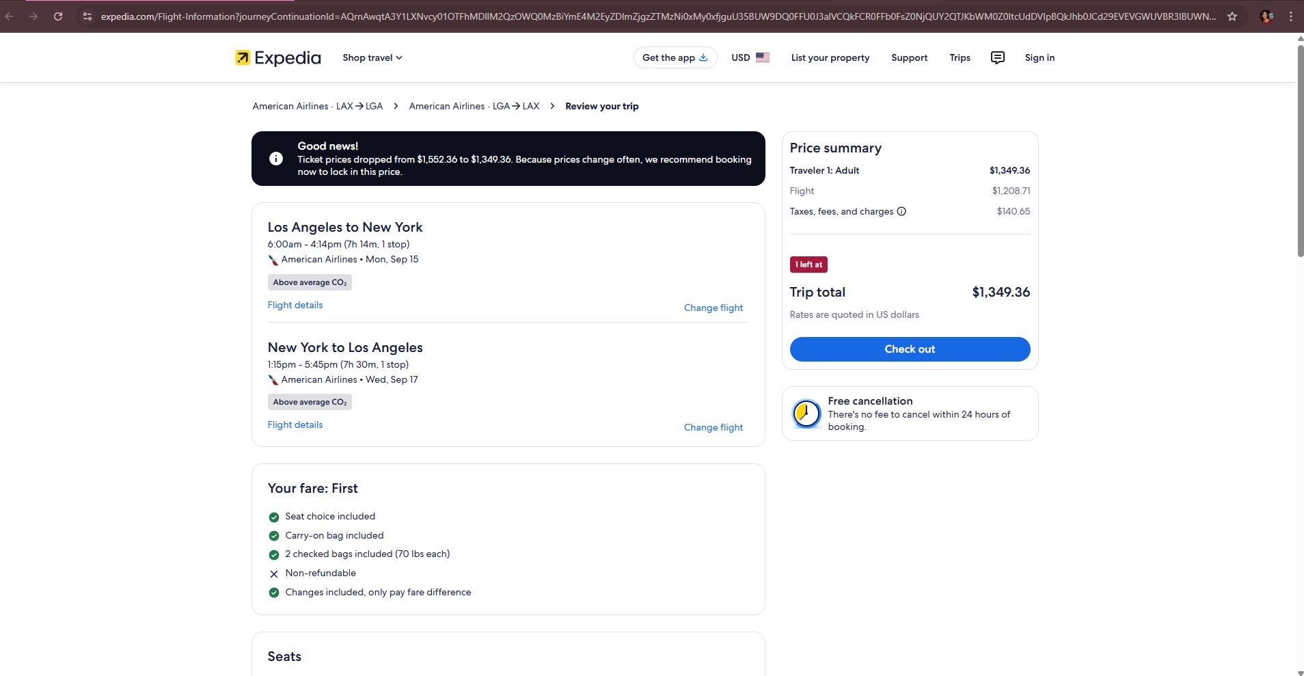This screenshot has width=1304, height=676.
Task: Open List your property link
Action: (830, 58)
